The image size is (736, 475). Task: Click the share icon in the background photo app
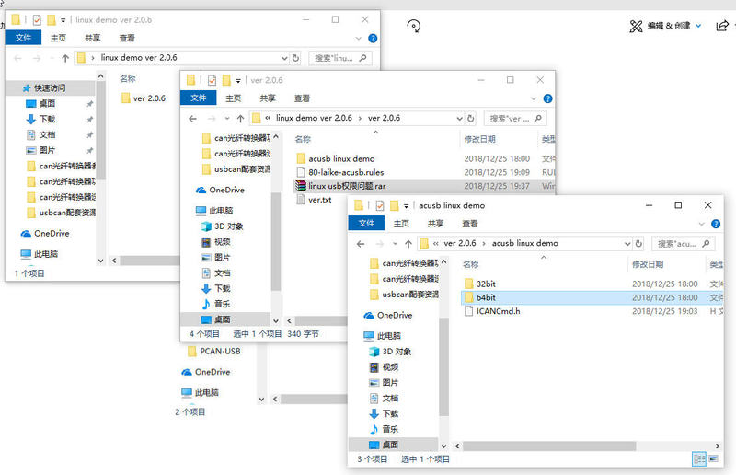(722, 26)
